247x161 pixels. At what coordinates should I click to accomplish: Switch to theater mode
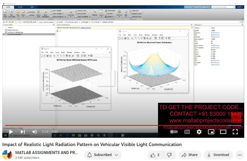[x=223, y=132]
